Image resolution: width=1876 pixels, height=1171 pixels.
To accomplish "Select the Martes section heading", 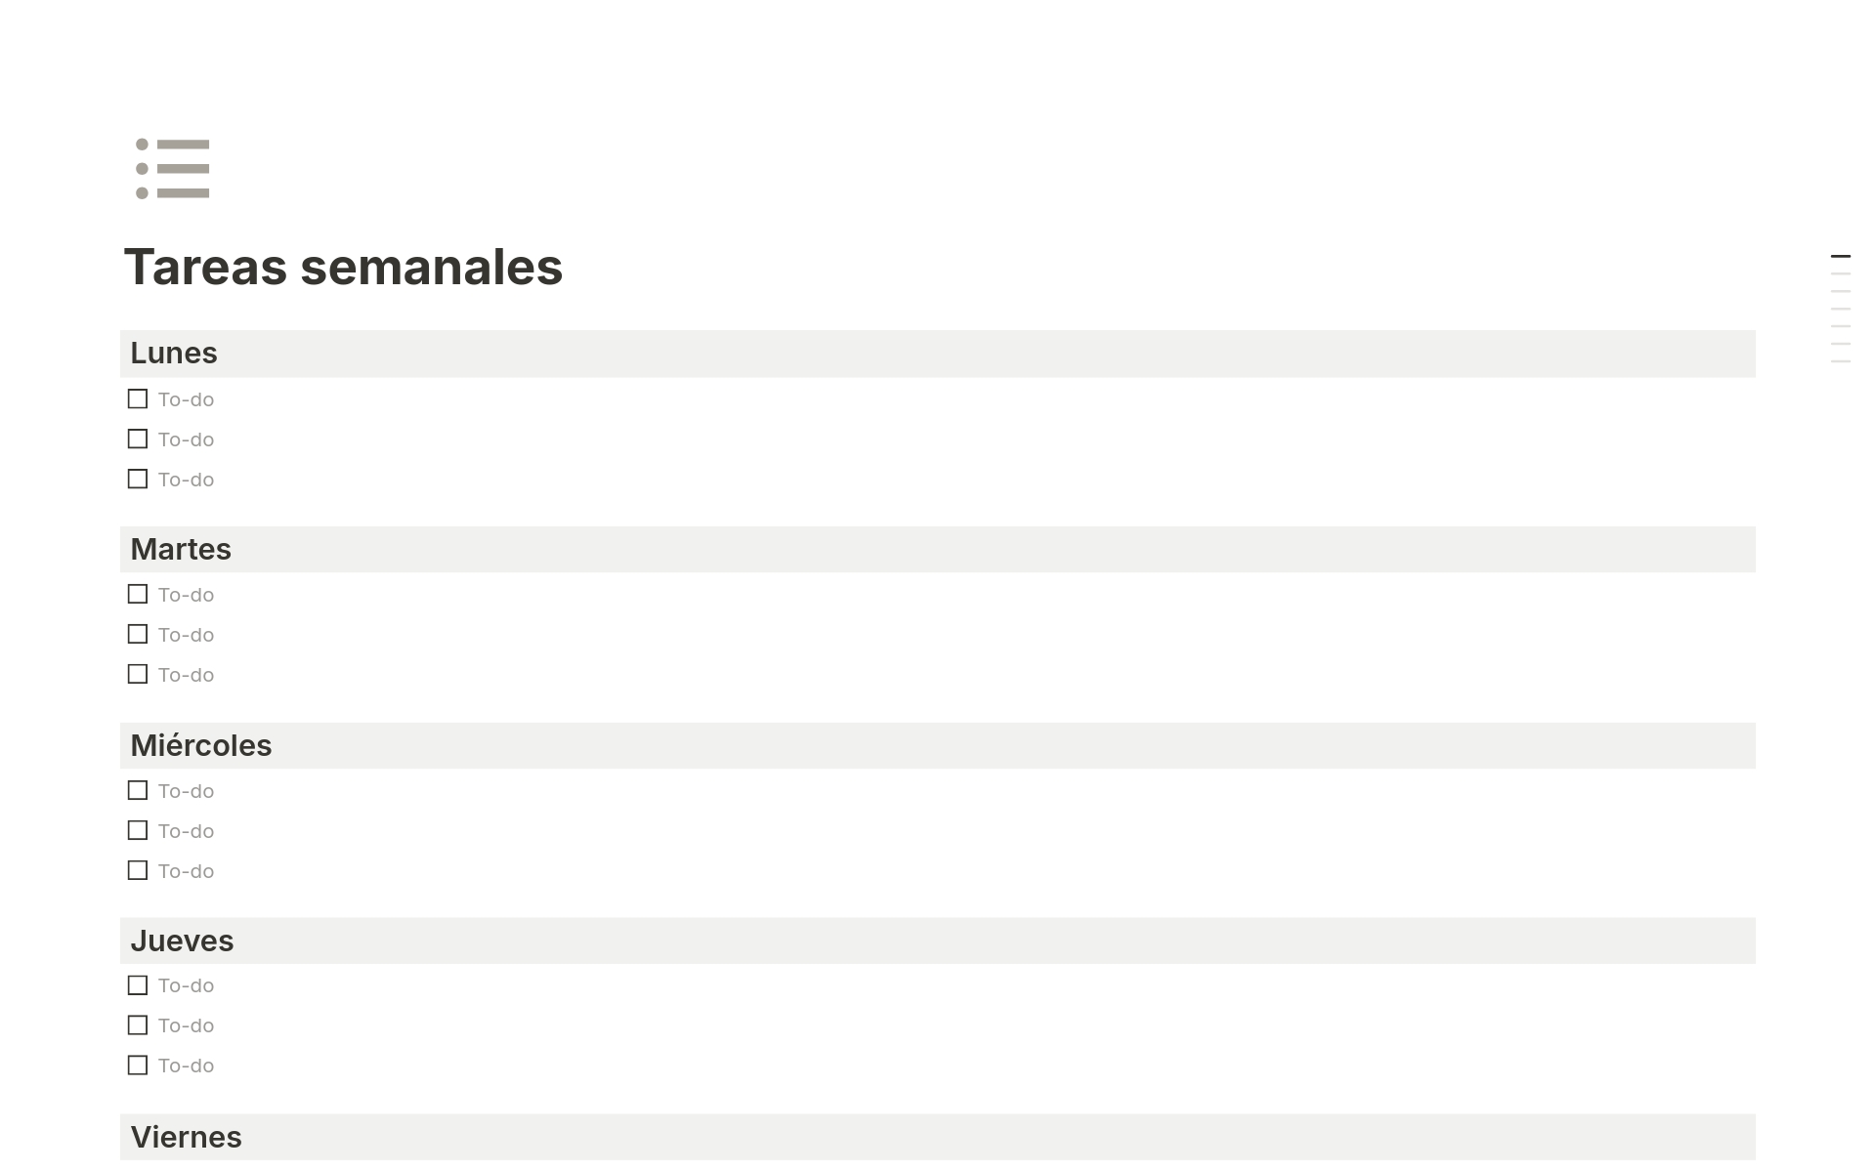I will click(x=181, y=549).
